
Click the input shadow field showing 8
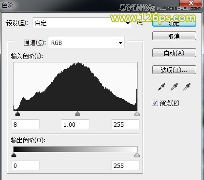25,124
